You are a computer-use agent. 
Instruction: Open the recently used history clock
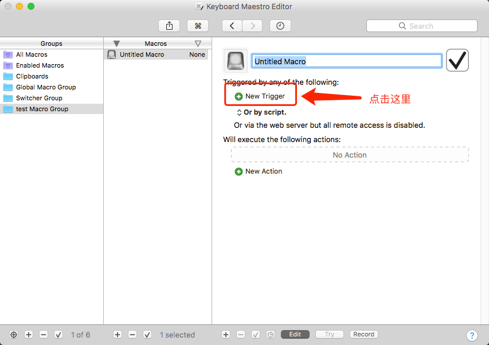click(x=280, y=26)
